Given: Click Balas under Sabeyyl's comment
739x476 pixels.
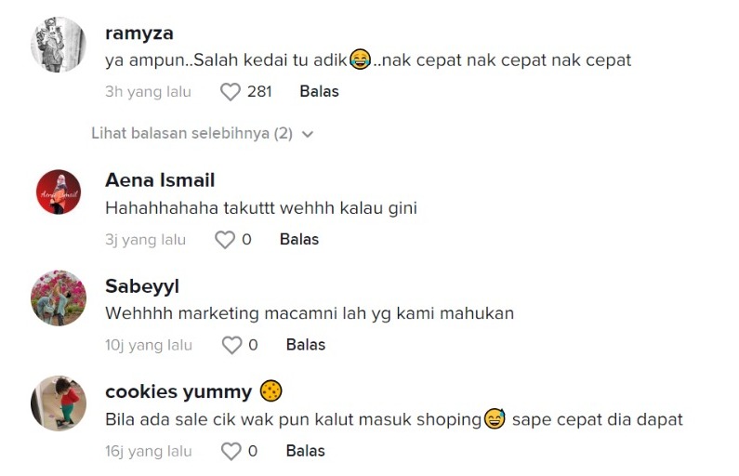Looking at the screenshot, I should click(306, 346).
